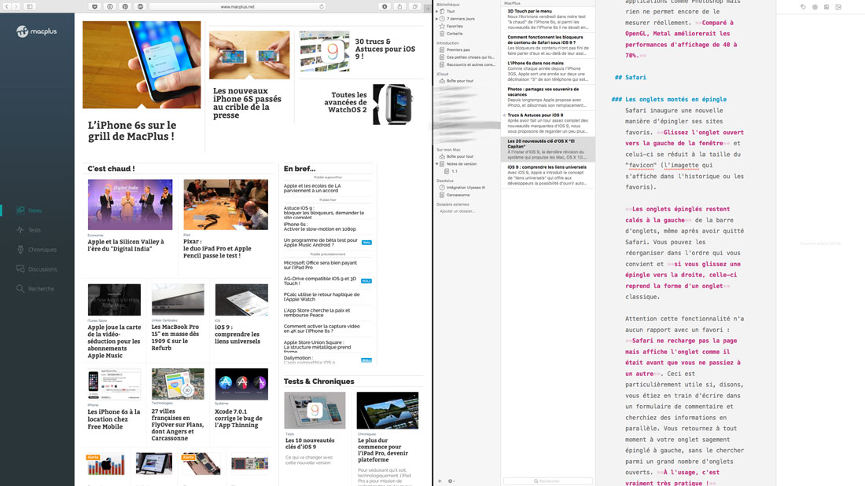Open the sheet 3D Touch par le menu
This screenshot has height=486, width=865.
[x=548, y=20]
